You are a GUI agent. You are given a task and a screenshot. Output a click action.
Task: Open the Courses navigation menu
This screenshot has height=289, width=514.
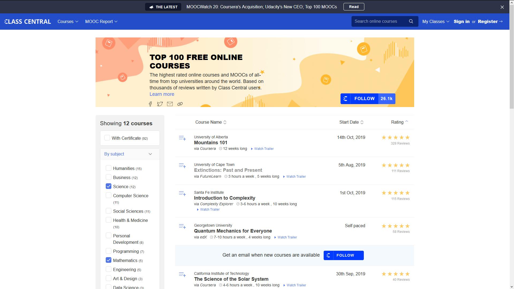tap(68, 21)
